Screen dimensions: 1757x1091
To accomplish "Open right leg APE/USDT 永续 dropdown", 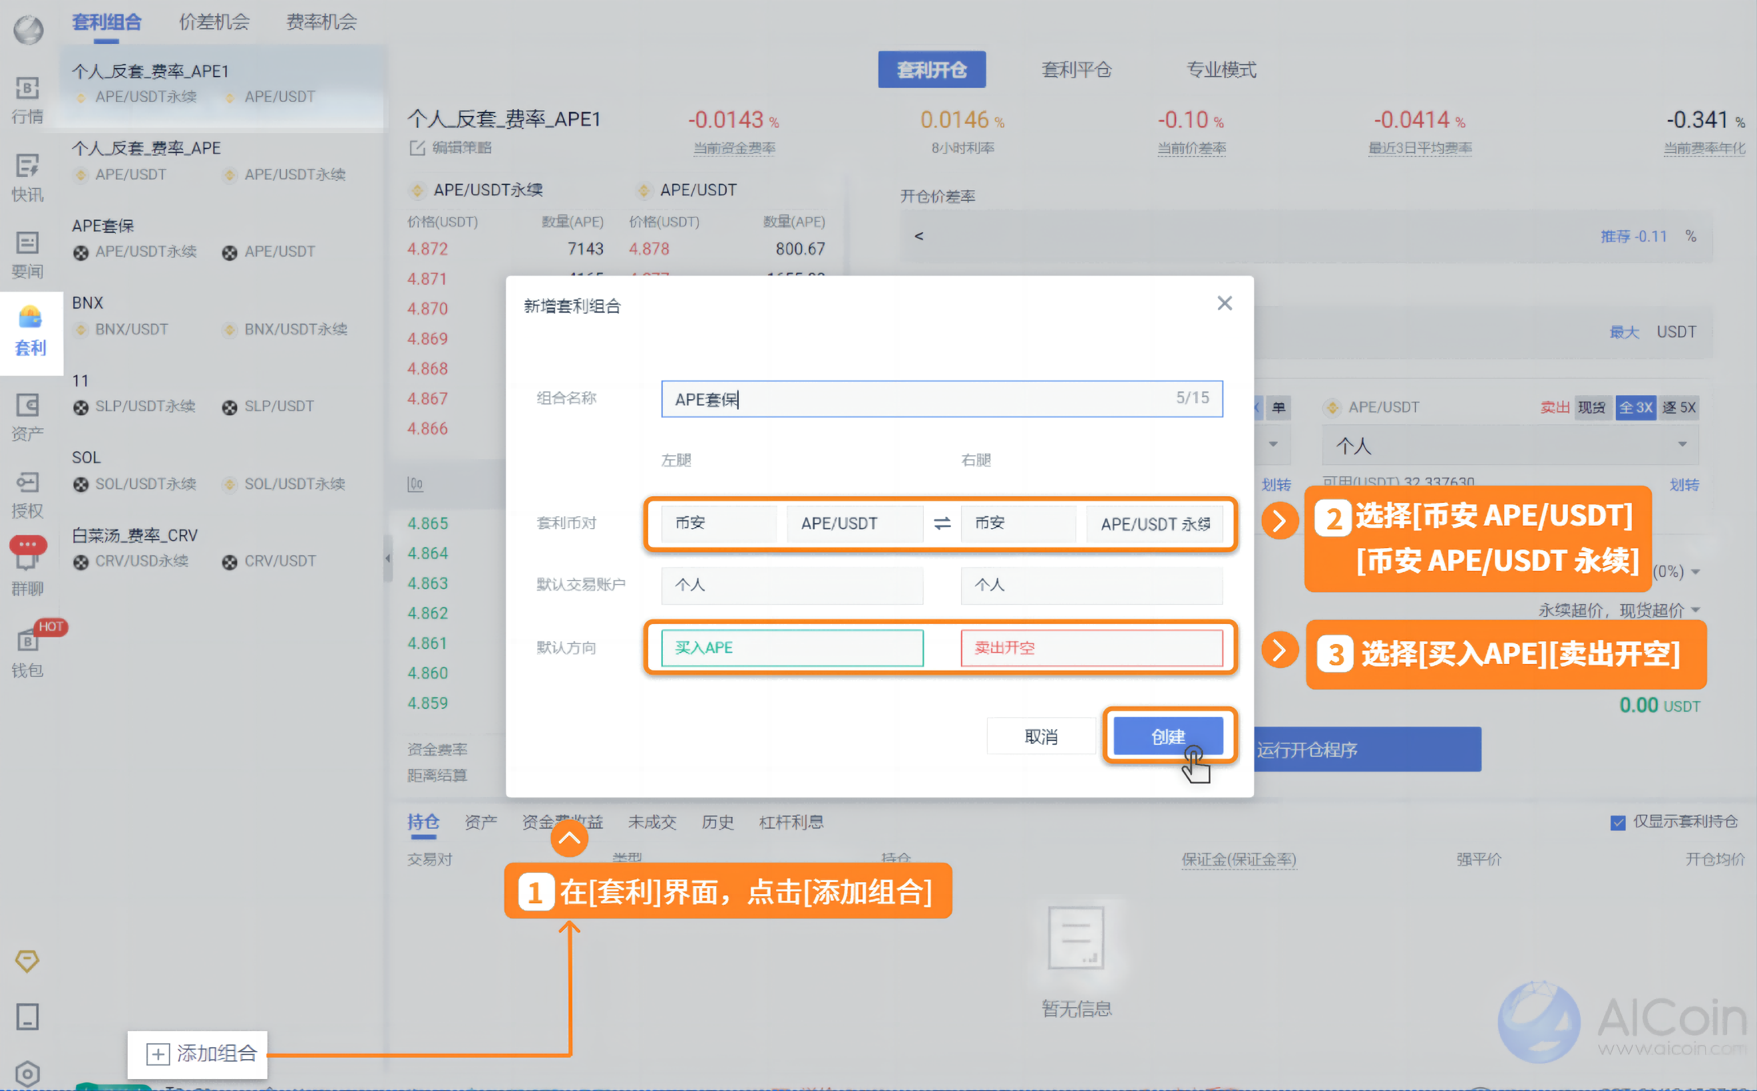I will (1154, 523).
